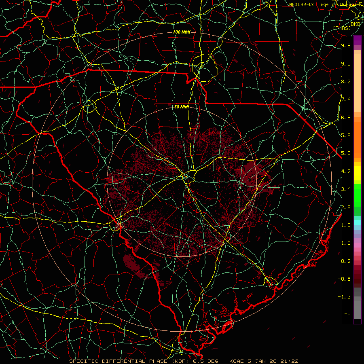The width and height of the screenshot is (364, 364).
Task: Click the '[PHAS]' label above the color bar
Action: coord(342,28)
